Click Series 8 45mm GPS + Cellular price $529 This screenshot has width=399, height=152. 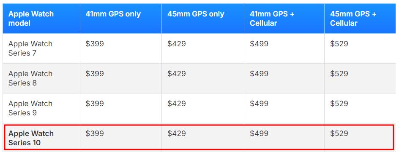tap(339, 74)
